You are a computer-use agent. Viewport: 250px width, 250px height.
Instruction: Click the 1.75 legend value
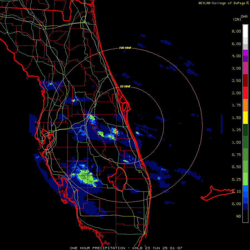(236, 105)
